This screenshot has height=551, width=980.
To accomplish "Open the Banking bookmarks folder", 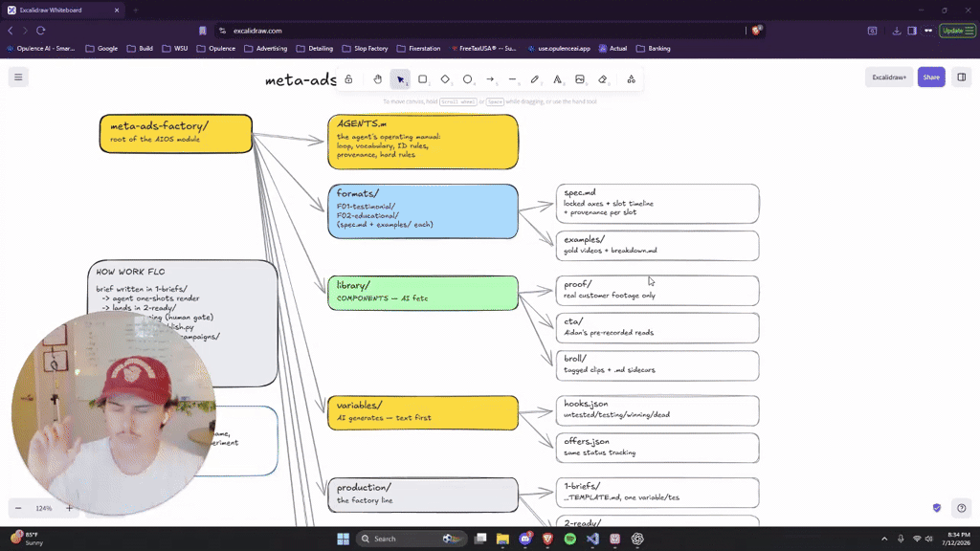I will (x=653, y=48).
